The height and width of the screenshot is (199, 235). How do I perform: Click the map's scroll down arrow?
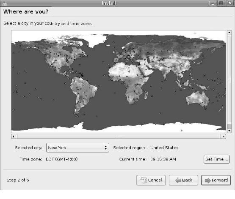[229, 131]
